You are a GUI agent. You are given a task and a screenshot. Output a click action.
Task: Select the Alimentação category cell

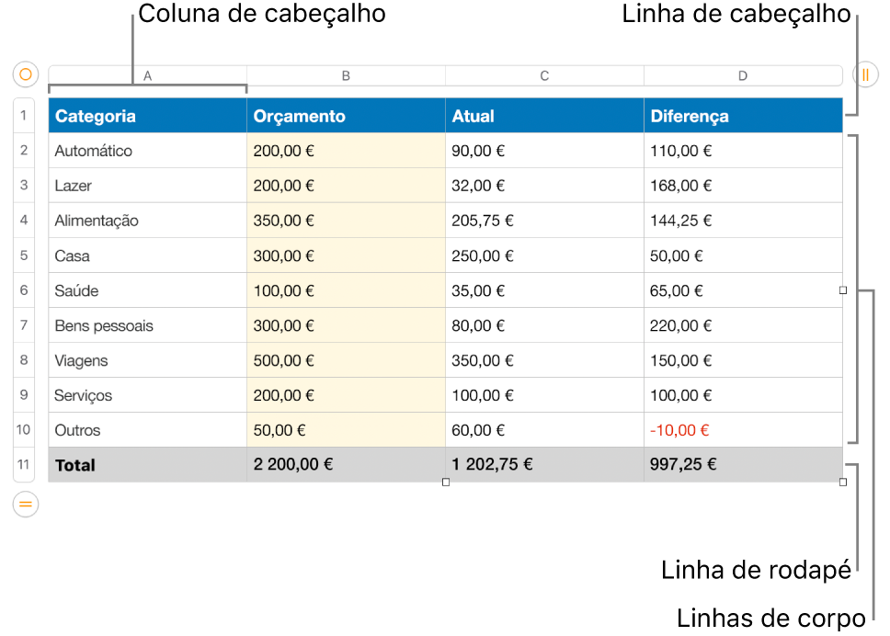(148, 221)
